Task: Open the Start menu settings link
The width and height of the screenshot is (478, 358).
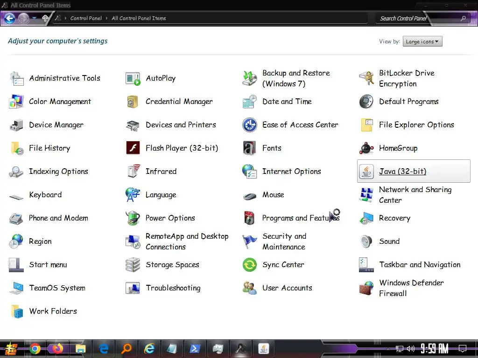Action: click(48, 265)
